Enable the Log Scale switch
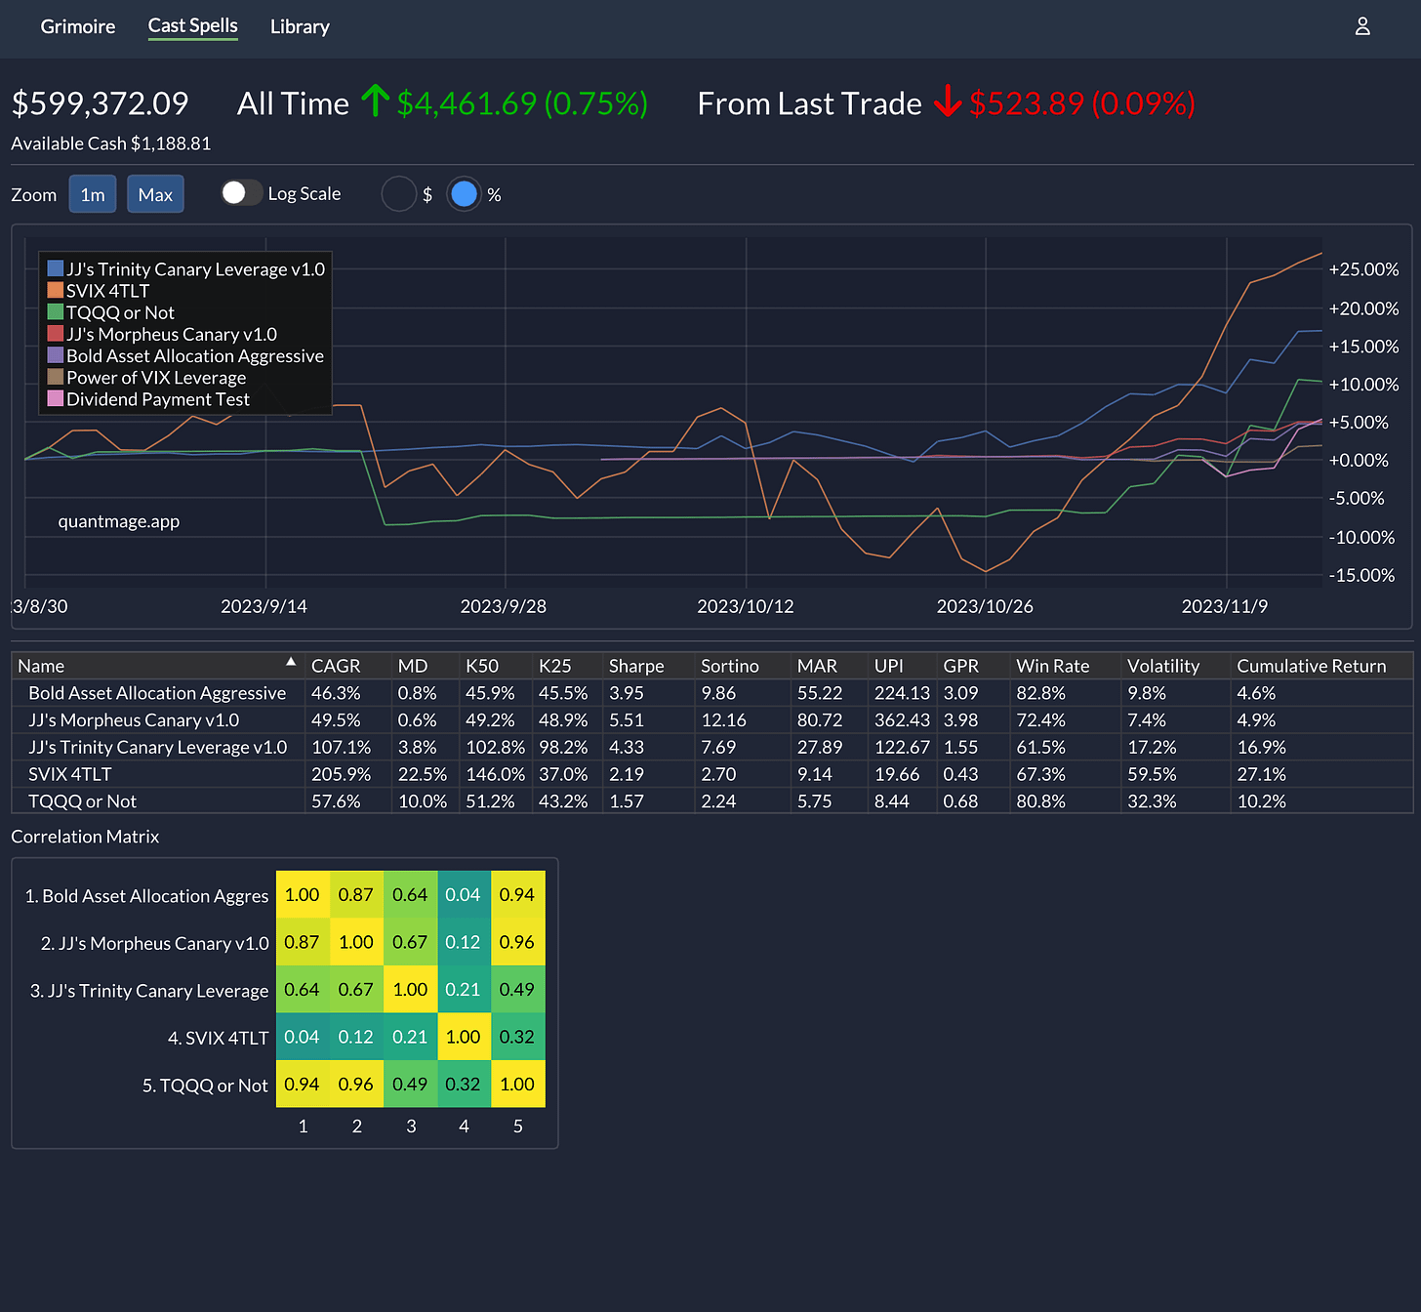 pyautogui.click(x=241, y=193)
